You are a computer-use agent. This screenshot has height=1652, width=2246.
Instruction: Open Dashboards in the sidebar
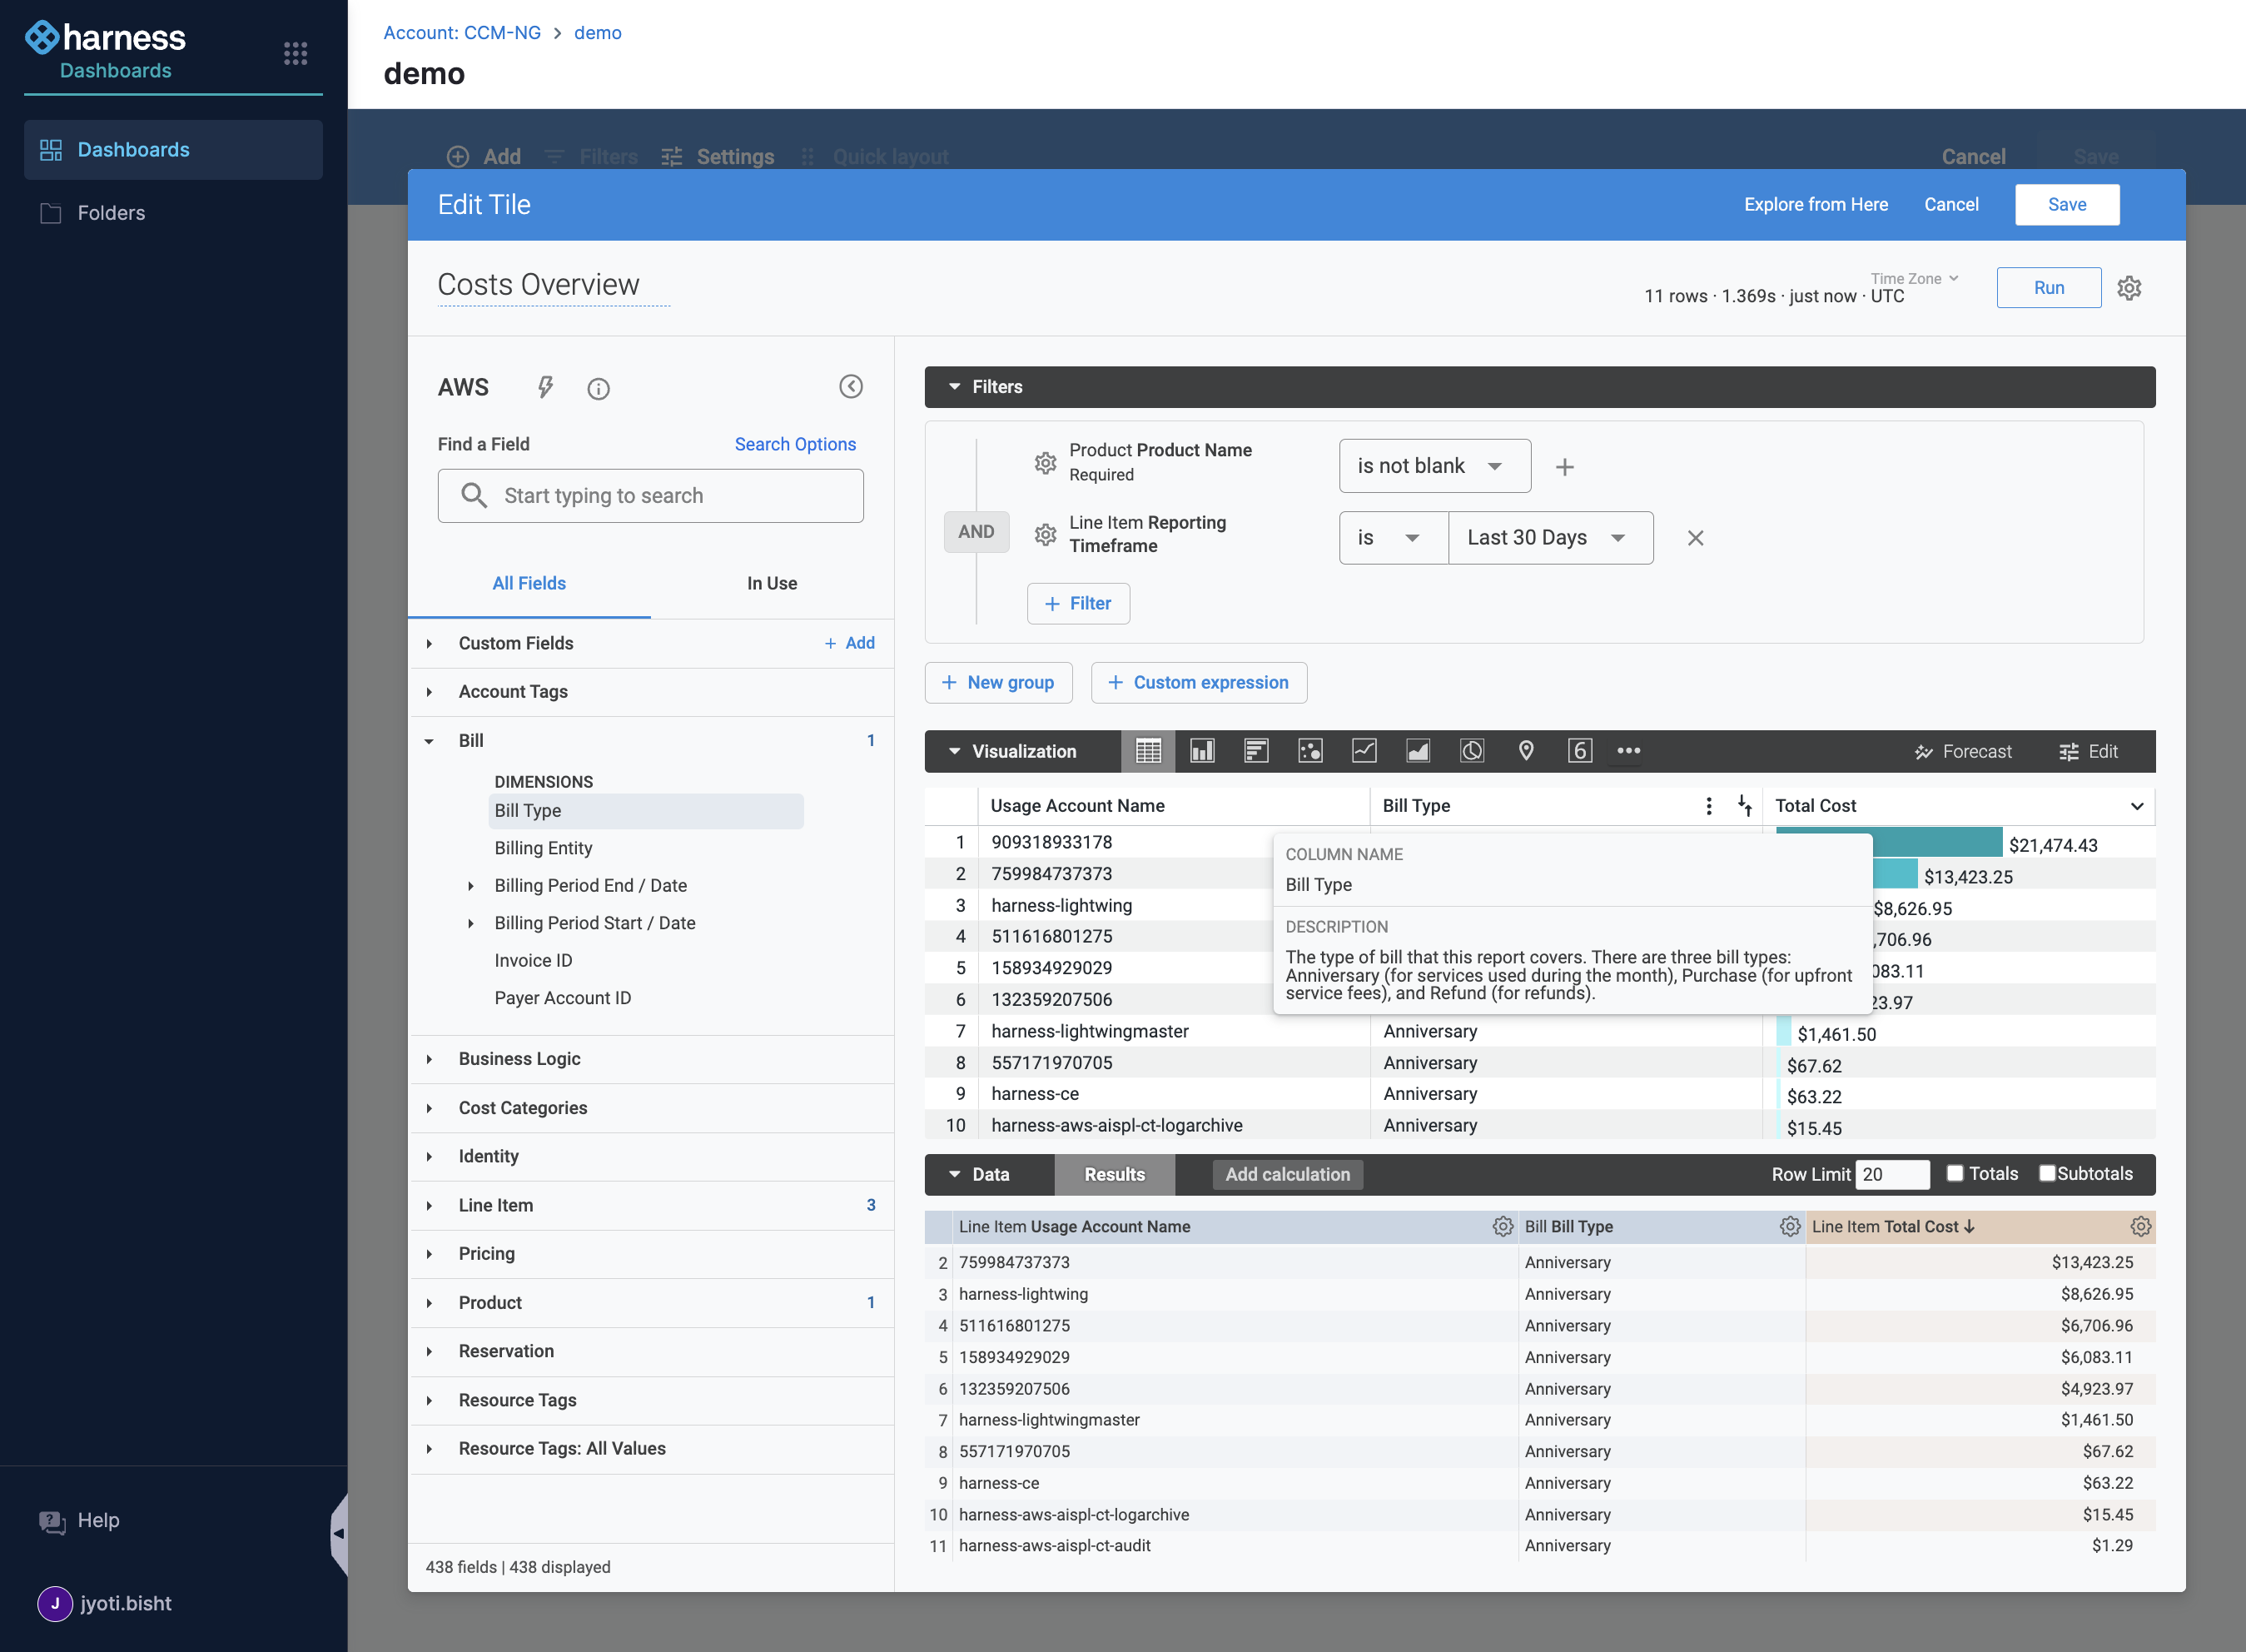(x=173, y=150)
